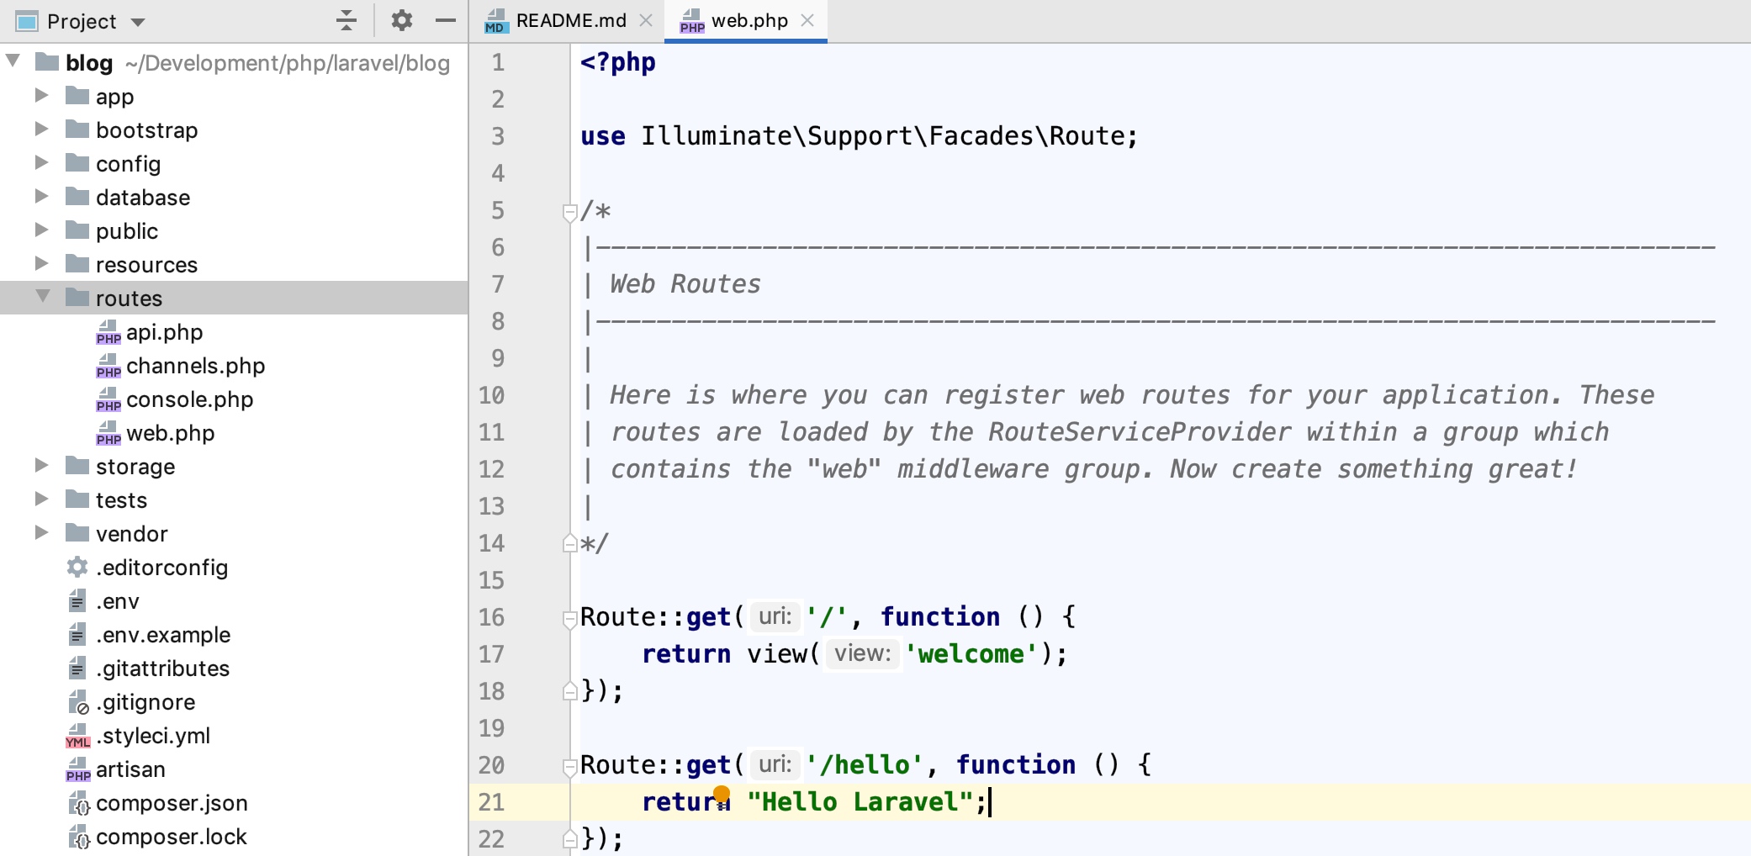
Task: Click the .env.example file icon
Action: (x=77, y=634)
